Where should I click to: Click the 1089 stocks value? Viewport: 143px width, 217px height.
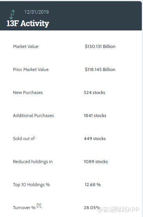[96, 162]
